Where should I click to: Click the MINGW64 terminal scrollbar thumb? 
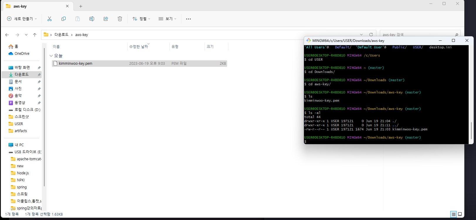pos(471,131)
